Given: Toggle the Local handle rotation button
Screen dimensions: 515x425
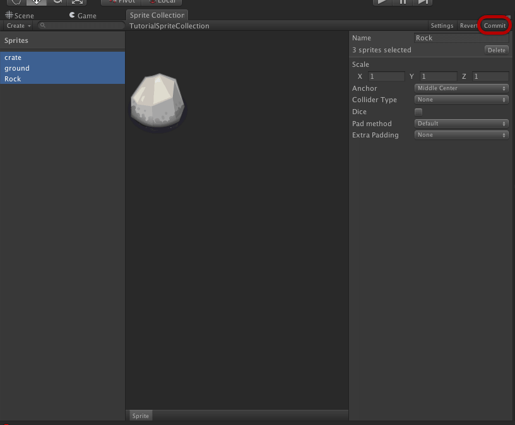Looking at the screenshot, I should [162, 2].
